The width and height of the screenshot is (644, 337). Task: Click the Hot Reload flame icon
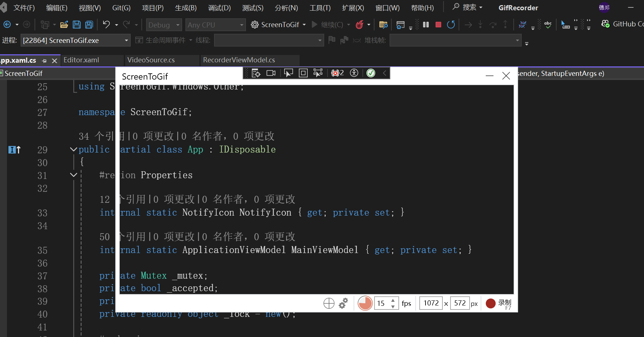coord(359,25)
